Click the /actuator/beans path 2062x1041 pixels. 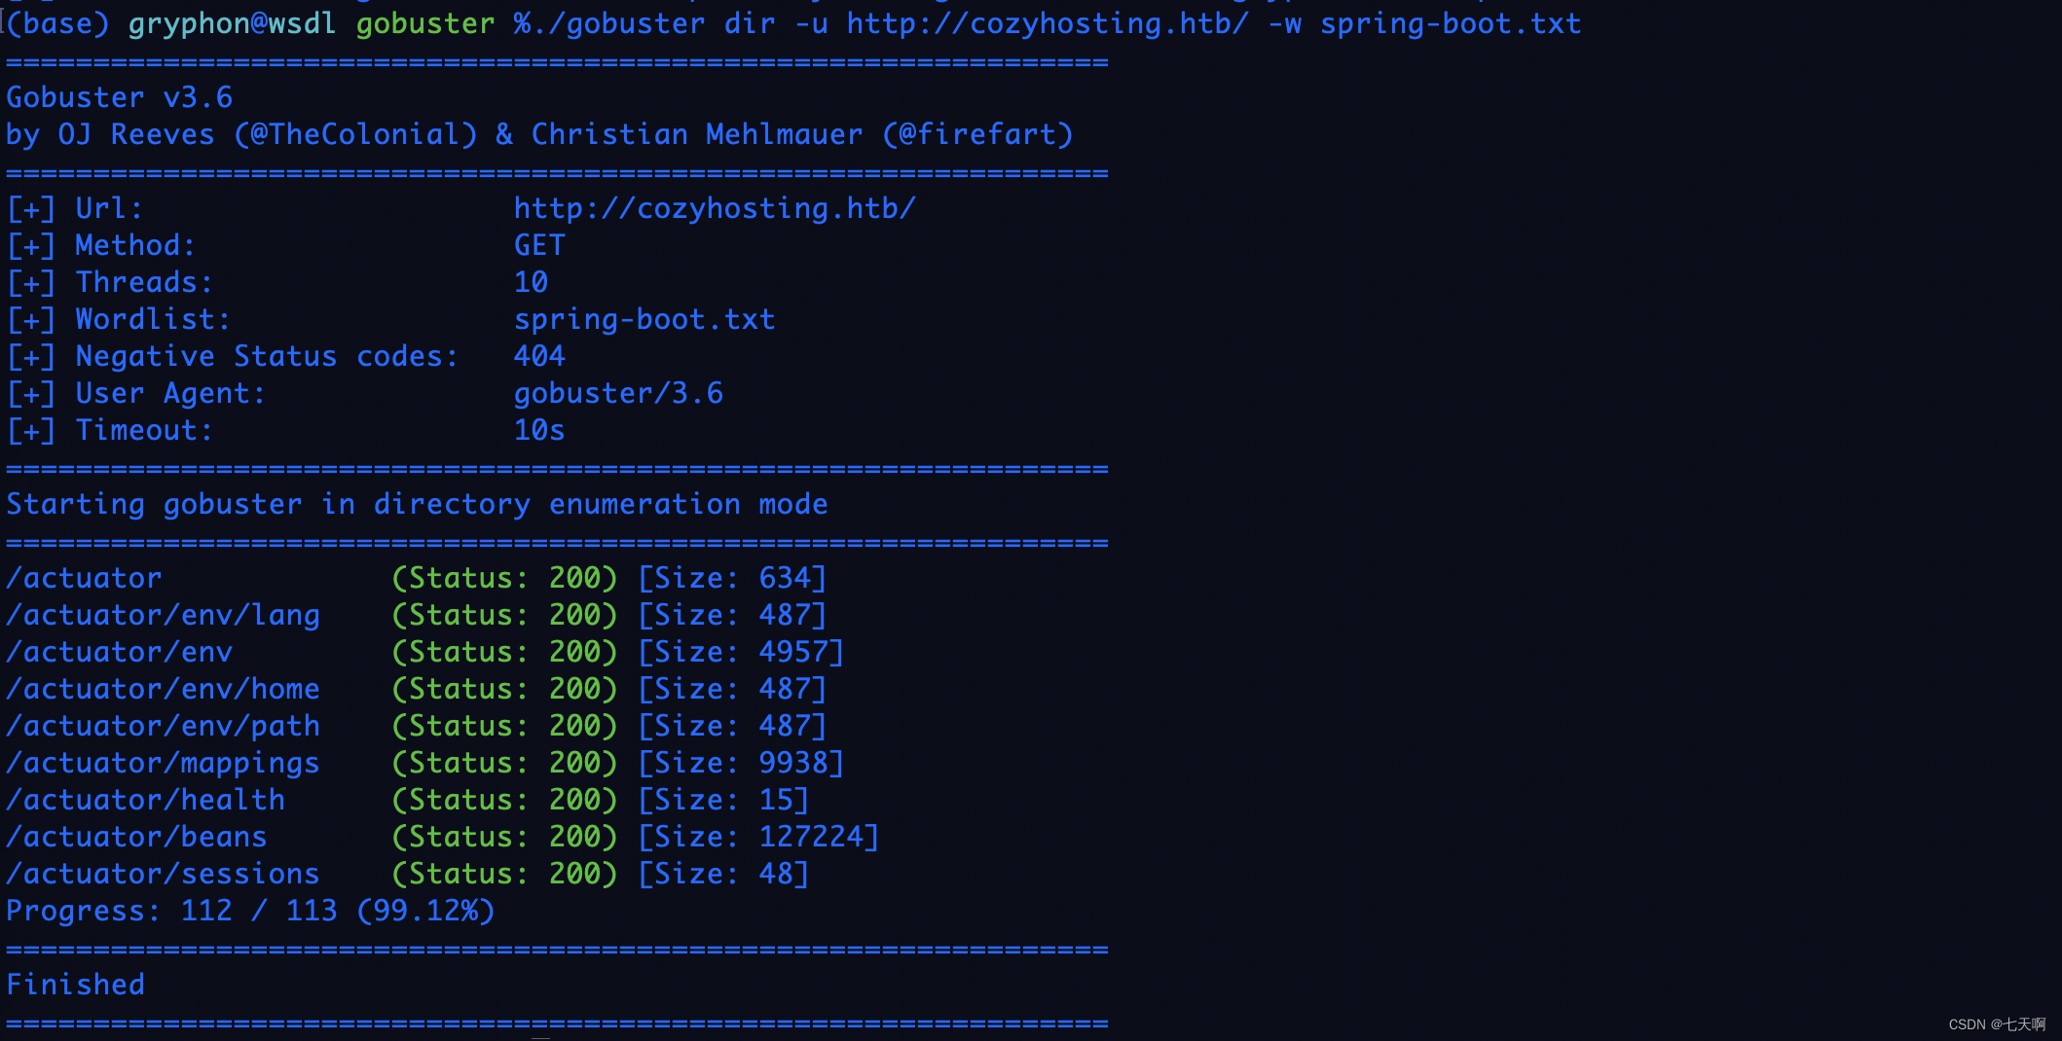(137, 837)
